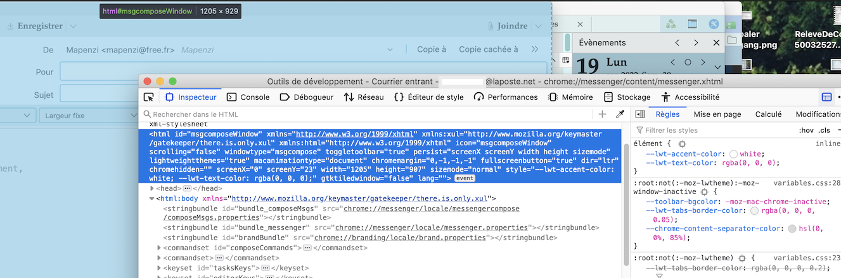Go to previous item in Évènements header
Screen dimensions: 841x278
677,42
